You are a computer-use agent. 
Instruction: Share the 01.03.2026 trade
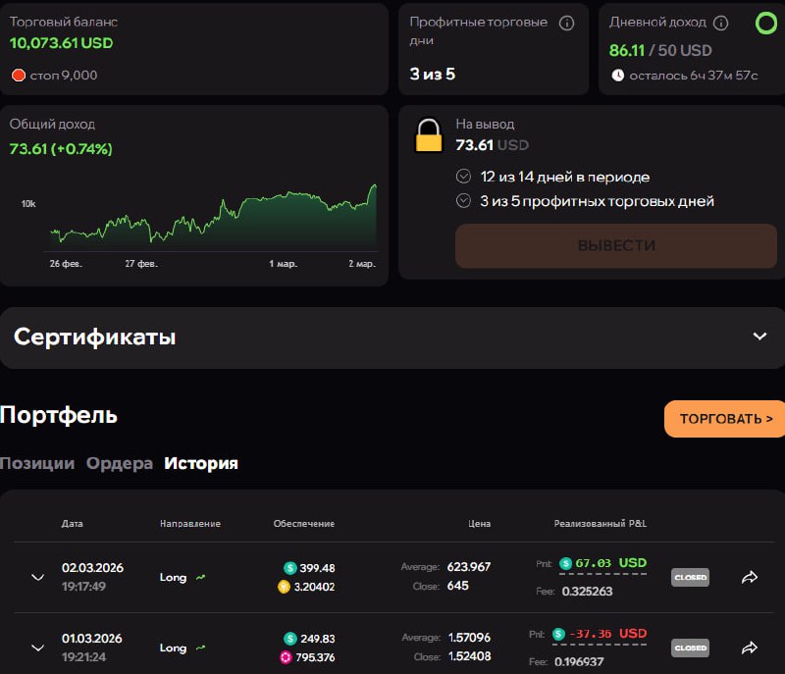[x=750, y=648]
